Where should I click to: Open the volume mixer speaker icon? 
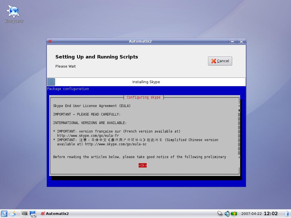227,214
